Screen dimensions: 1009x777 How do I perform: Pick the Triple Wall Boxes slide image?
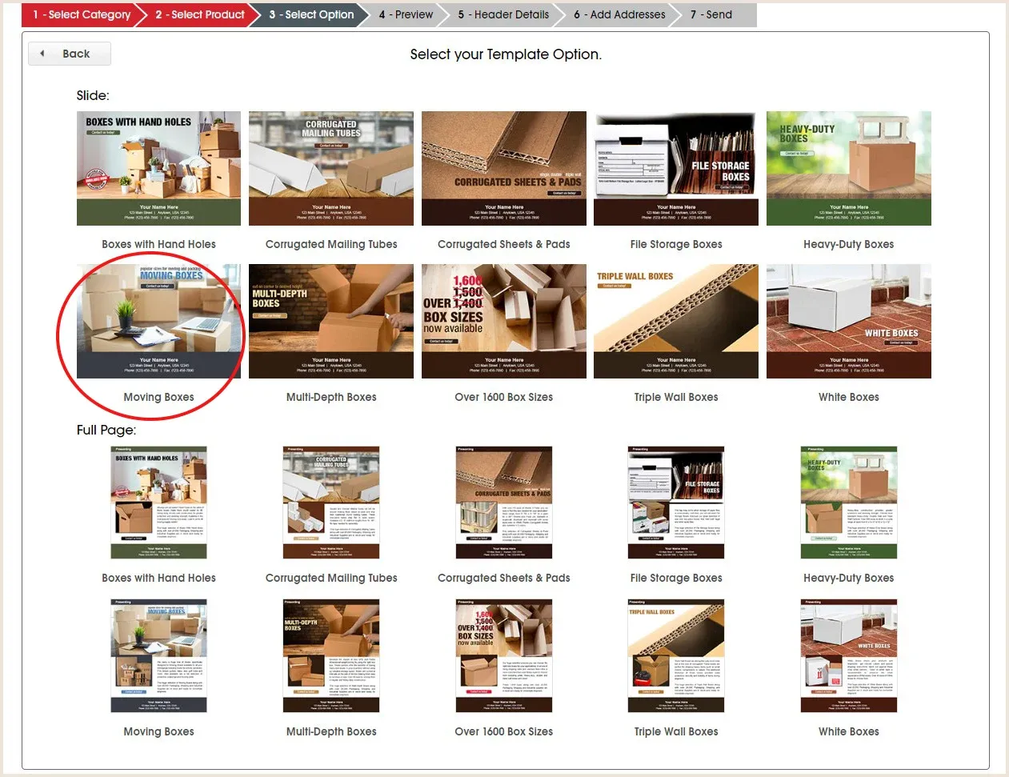676,321
